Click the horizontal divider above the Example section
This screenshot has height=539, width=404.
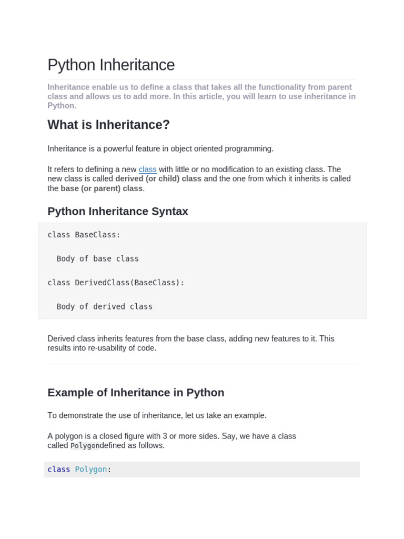[201, 364]
